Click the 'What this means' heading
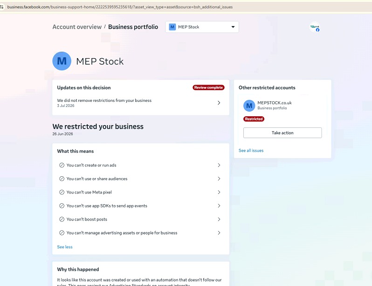Image resolution: width=372 pixels, height=286 pixels. point(75,151)
